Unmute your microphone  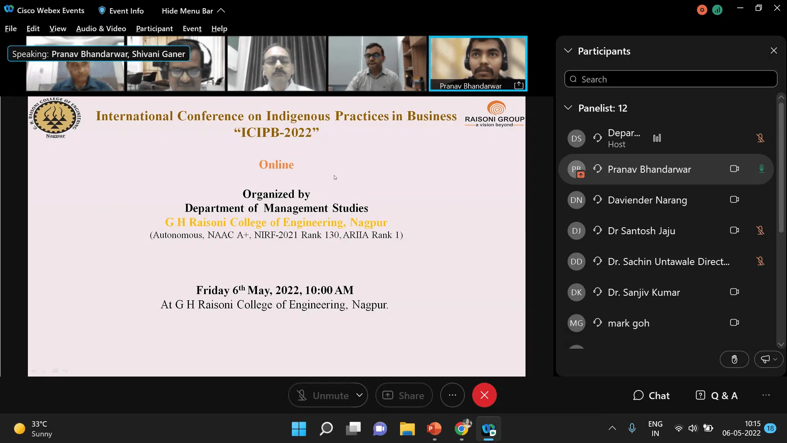(322, 395)
